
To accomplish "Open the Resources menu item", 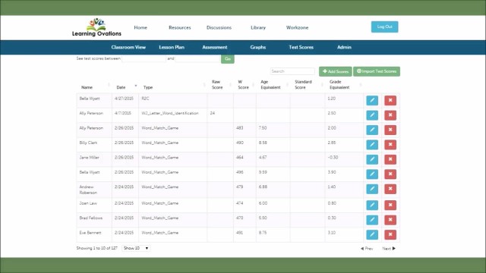I will [x=180, y=27].
